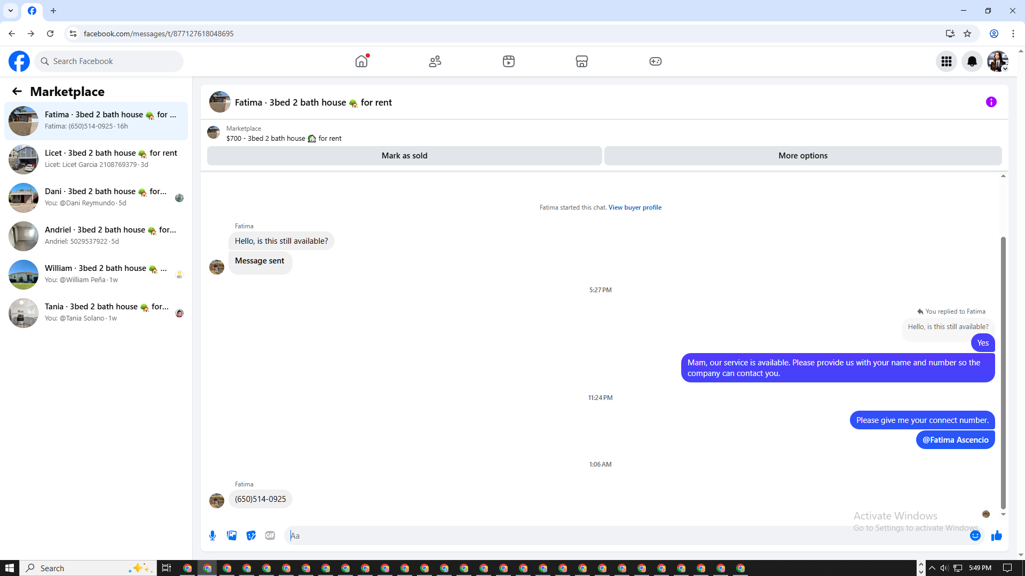This screenshot has height=576, width=1025.
Task: Click the browser forward button
Action: click(31, 34)
